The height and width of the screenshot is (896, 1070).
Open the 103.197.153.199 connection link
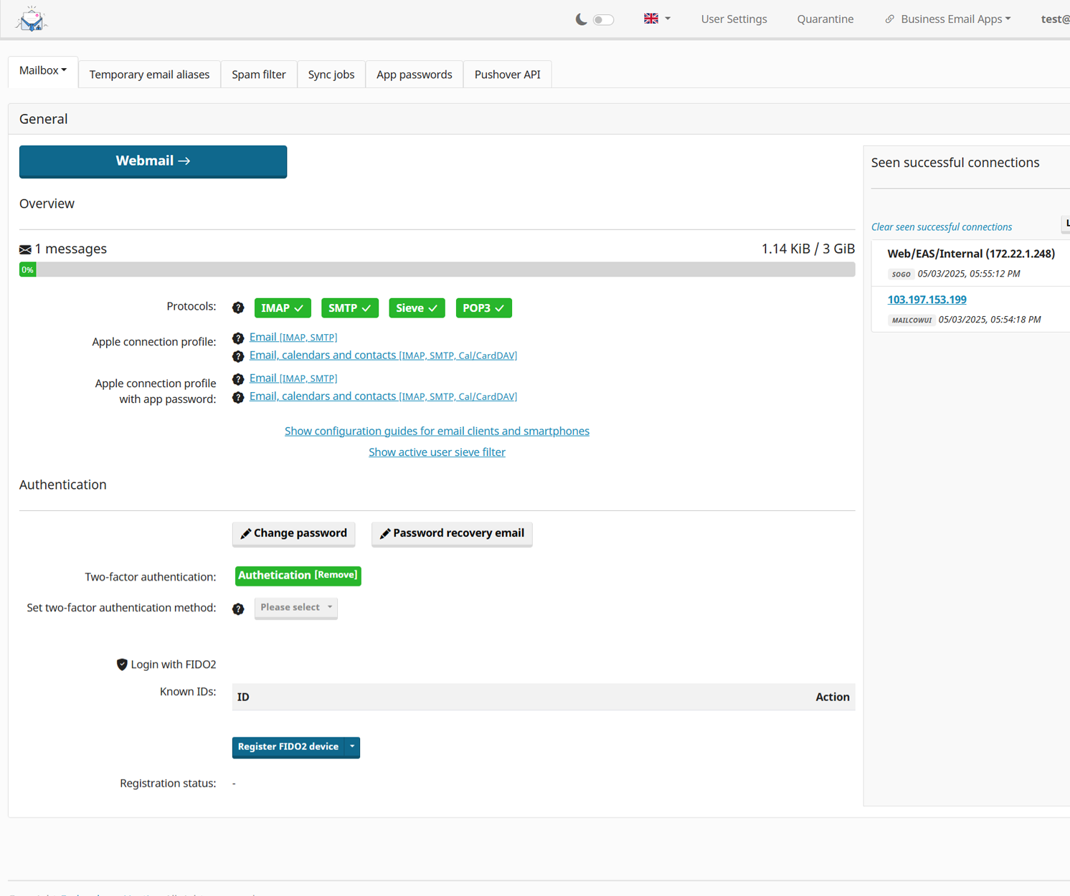(927, 300)
